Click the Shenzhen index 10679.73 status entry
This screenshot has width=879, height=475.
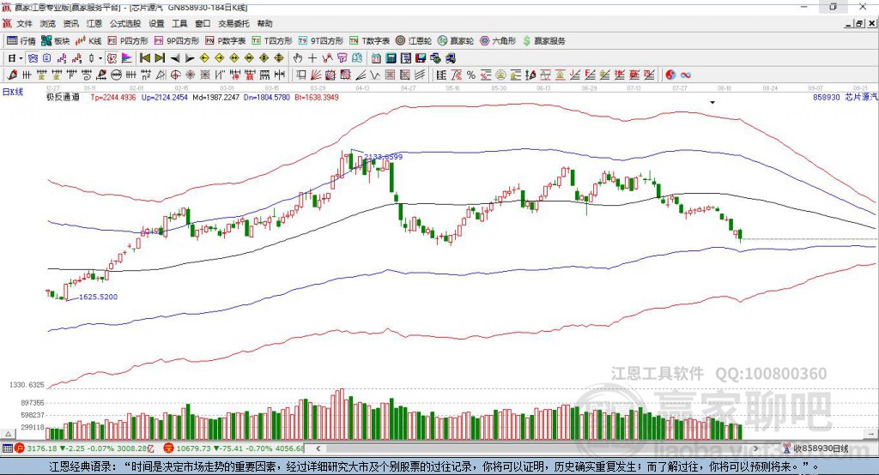tap(233, 448)
